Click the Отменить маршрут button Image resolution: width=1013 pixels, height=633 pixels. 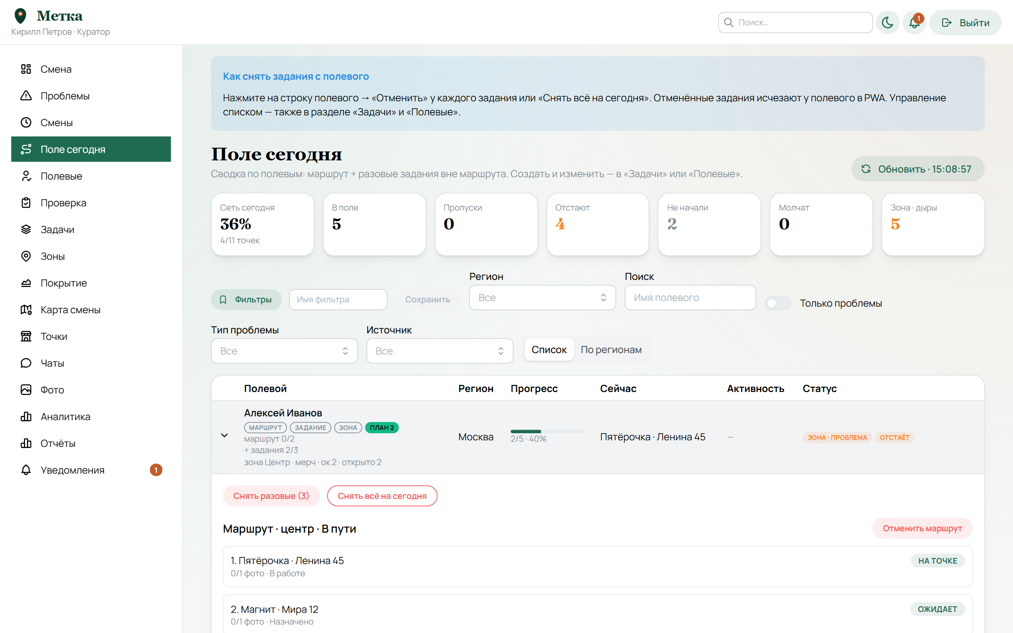(922, 528)
